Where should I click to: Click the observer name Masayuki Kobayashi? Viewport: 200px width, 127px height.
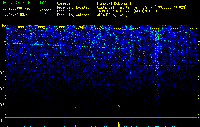pos(114,3)
